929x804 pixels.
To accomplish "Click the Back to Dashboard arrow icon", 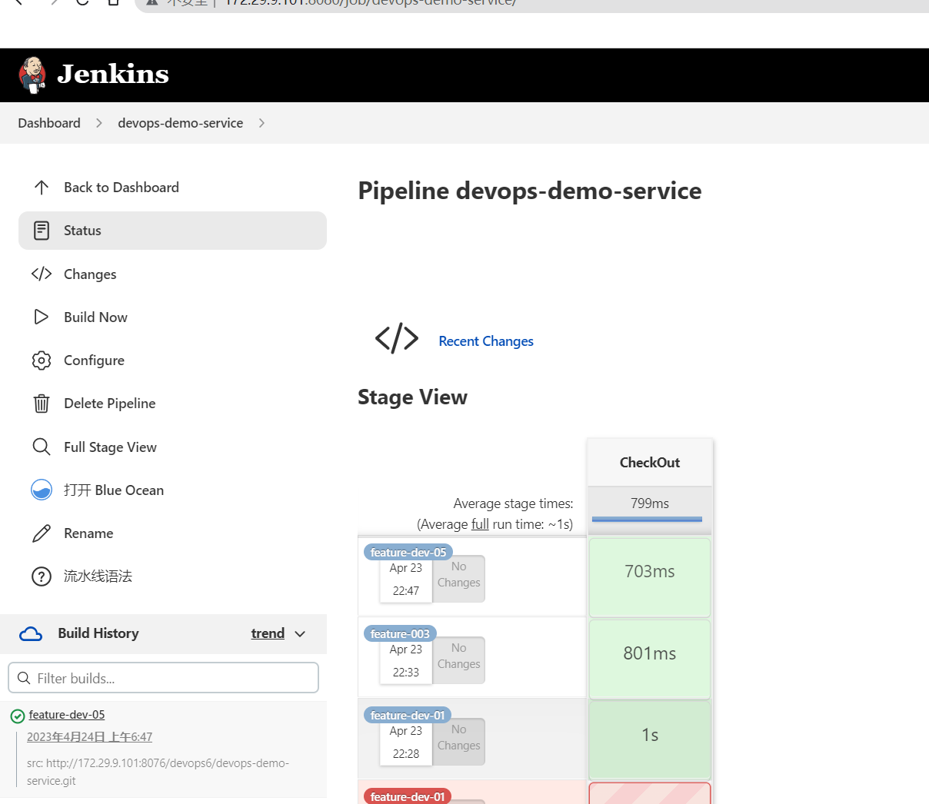I will pos(42,188).
